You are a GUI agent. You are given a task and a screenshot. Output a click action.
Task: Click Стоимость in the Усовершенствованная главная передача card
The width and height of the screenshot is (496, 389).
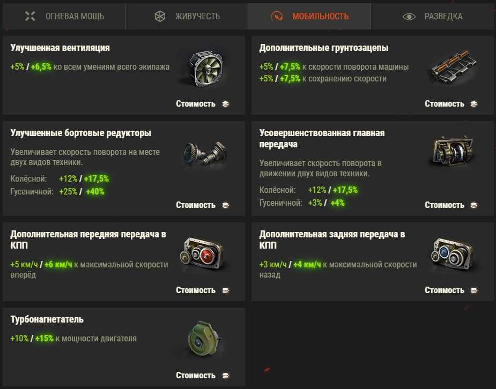pos(445,205)
